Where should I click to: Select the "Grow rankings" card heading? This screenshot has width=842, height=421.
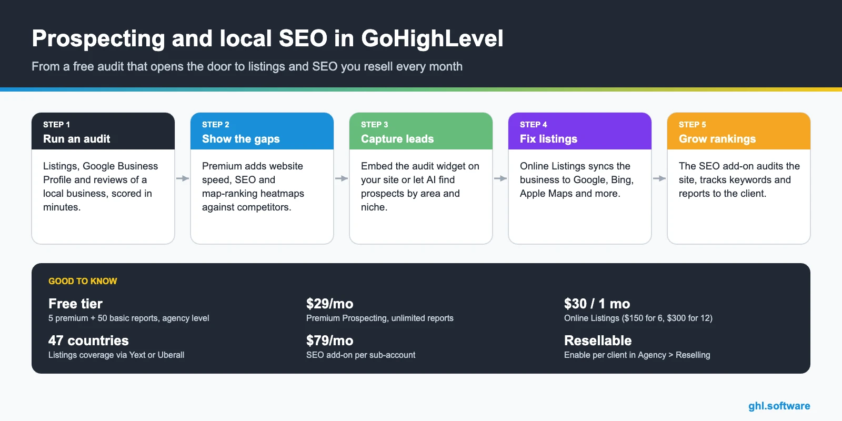(717, 139)
